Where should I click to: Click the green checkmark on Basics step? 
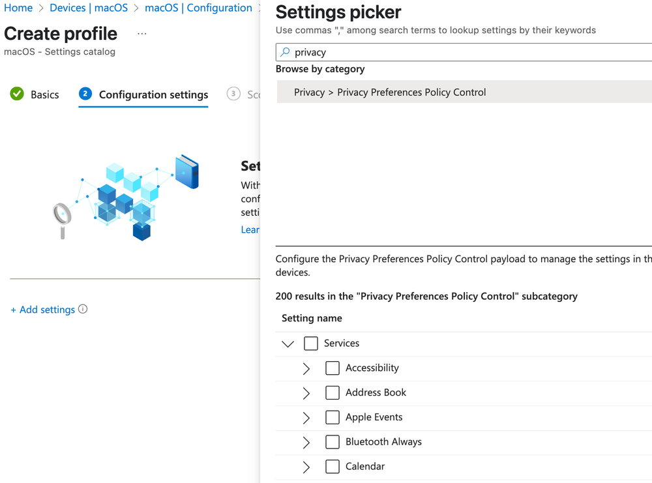16,94
